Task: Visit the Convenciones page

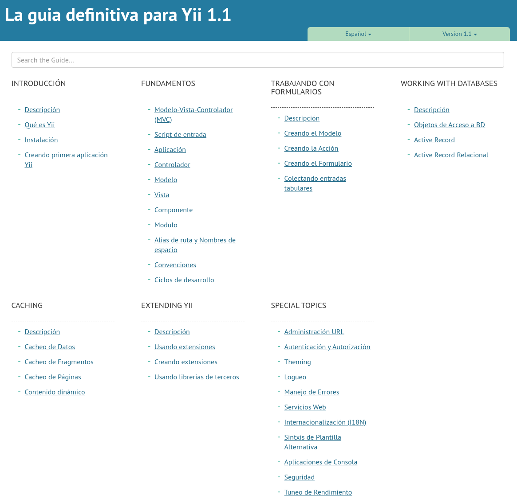Action: pos(175,265)
